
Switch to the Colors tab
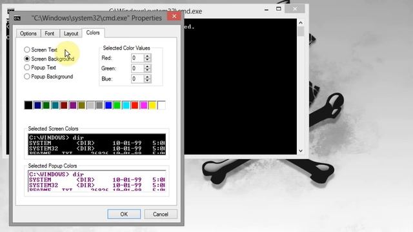[x=93, y=33]
